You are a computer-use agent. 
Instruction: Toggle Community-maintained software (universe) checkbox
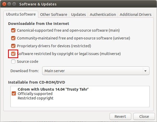click(14, 38)
